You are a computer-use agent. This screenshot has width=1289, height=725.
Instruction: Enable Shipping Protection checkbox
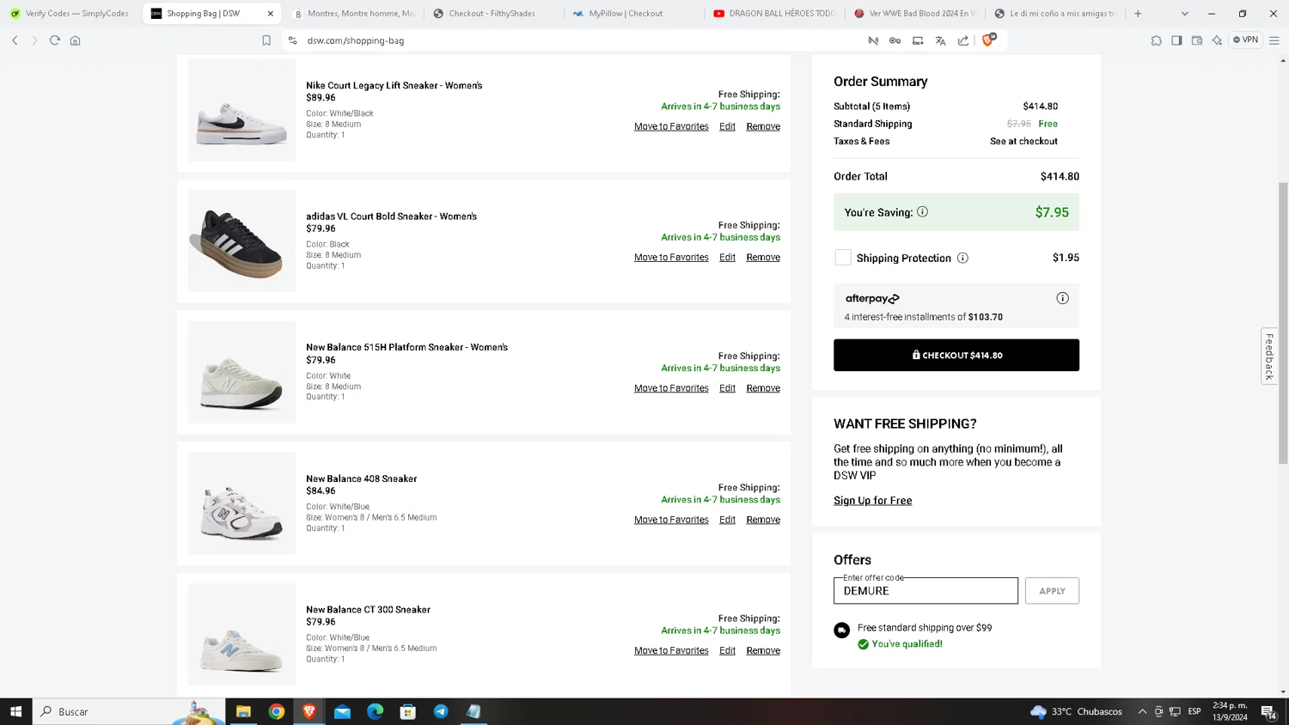coord(843,258)
